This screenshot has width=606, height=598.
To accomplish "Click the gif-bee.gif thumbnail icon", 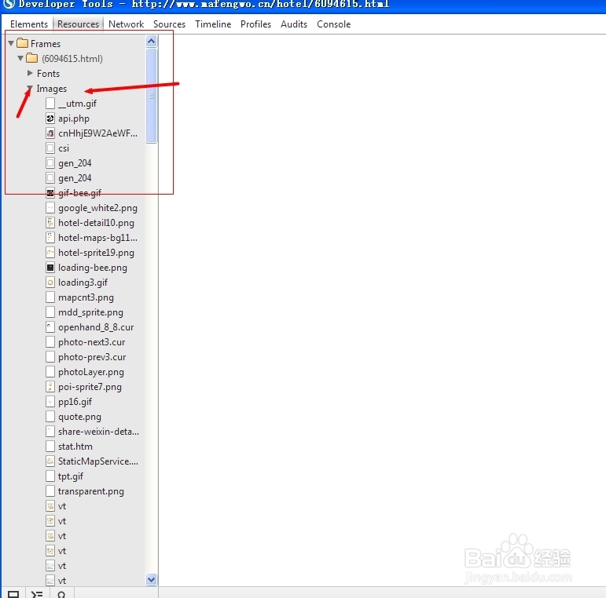I will point(50,192).
